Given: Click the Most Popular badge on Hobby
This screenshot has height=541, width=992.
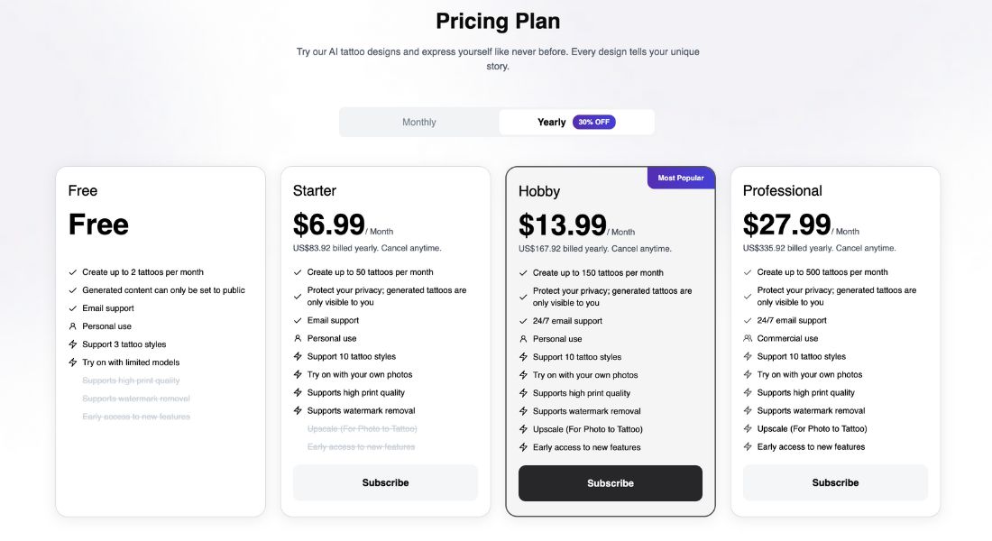Looking at the screenshot, I should (x=681, y=178).
